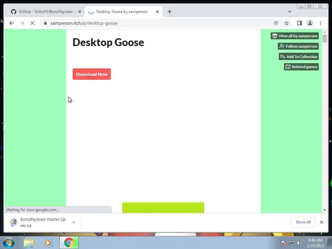Viewport: 332px width, 249px height.
Task: Click the Desktop Goose page heading
Action: pyautogui.click(x=108, y=42)
